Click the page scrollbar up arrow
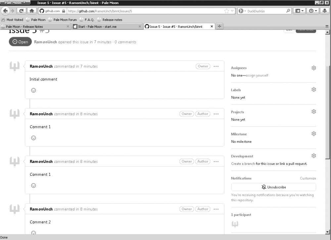Image resolution: width=331 pixels, height=240 pixels. coord(327,32)
